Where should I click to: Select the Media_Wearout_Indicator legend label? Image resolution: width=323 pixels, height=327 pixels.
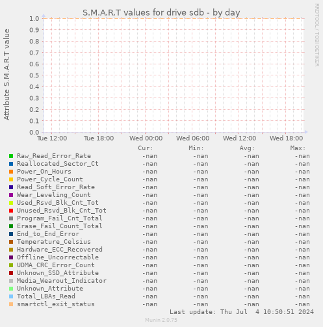click(x=62, y=281)
